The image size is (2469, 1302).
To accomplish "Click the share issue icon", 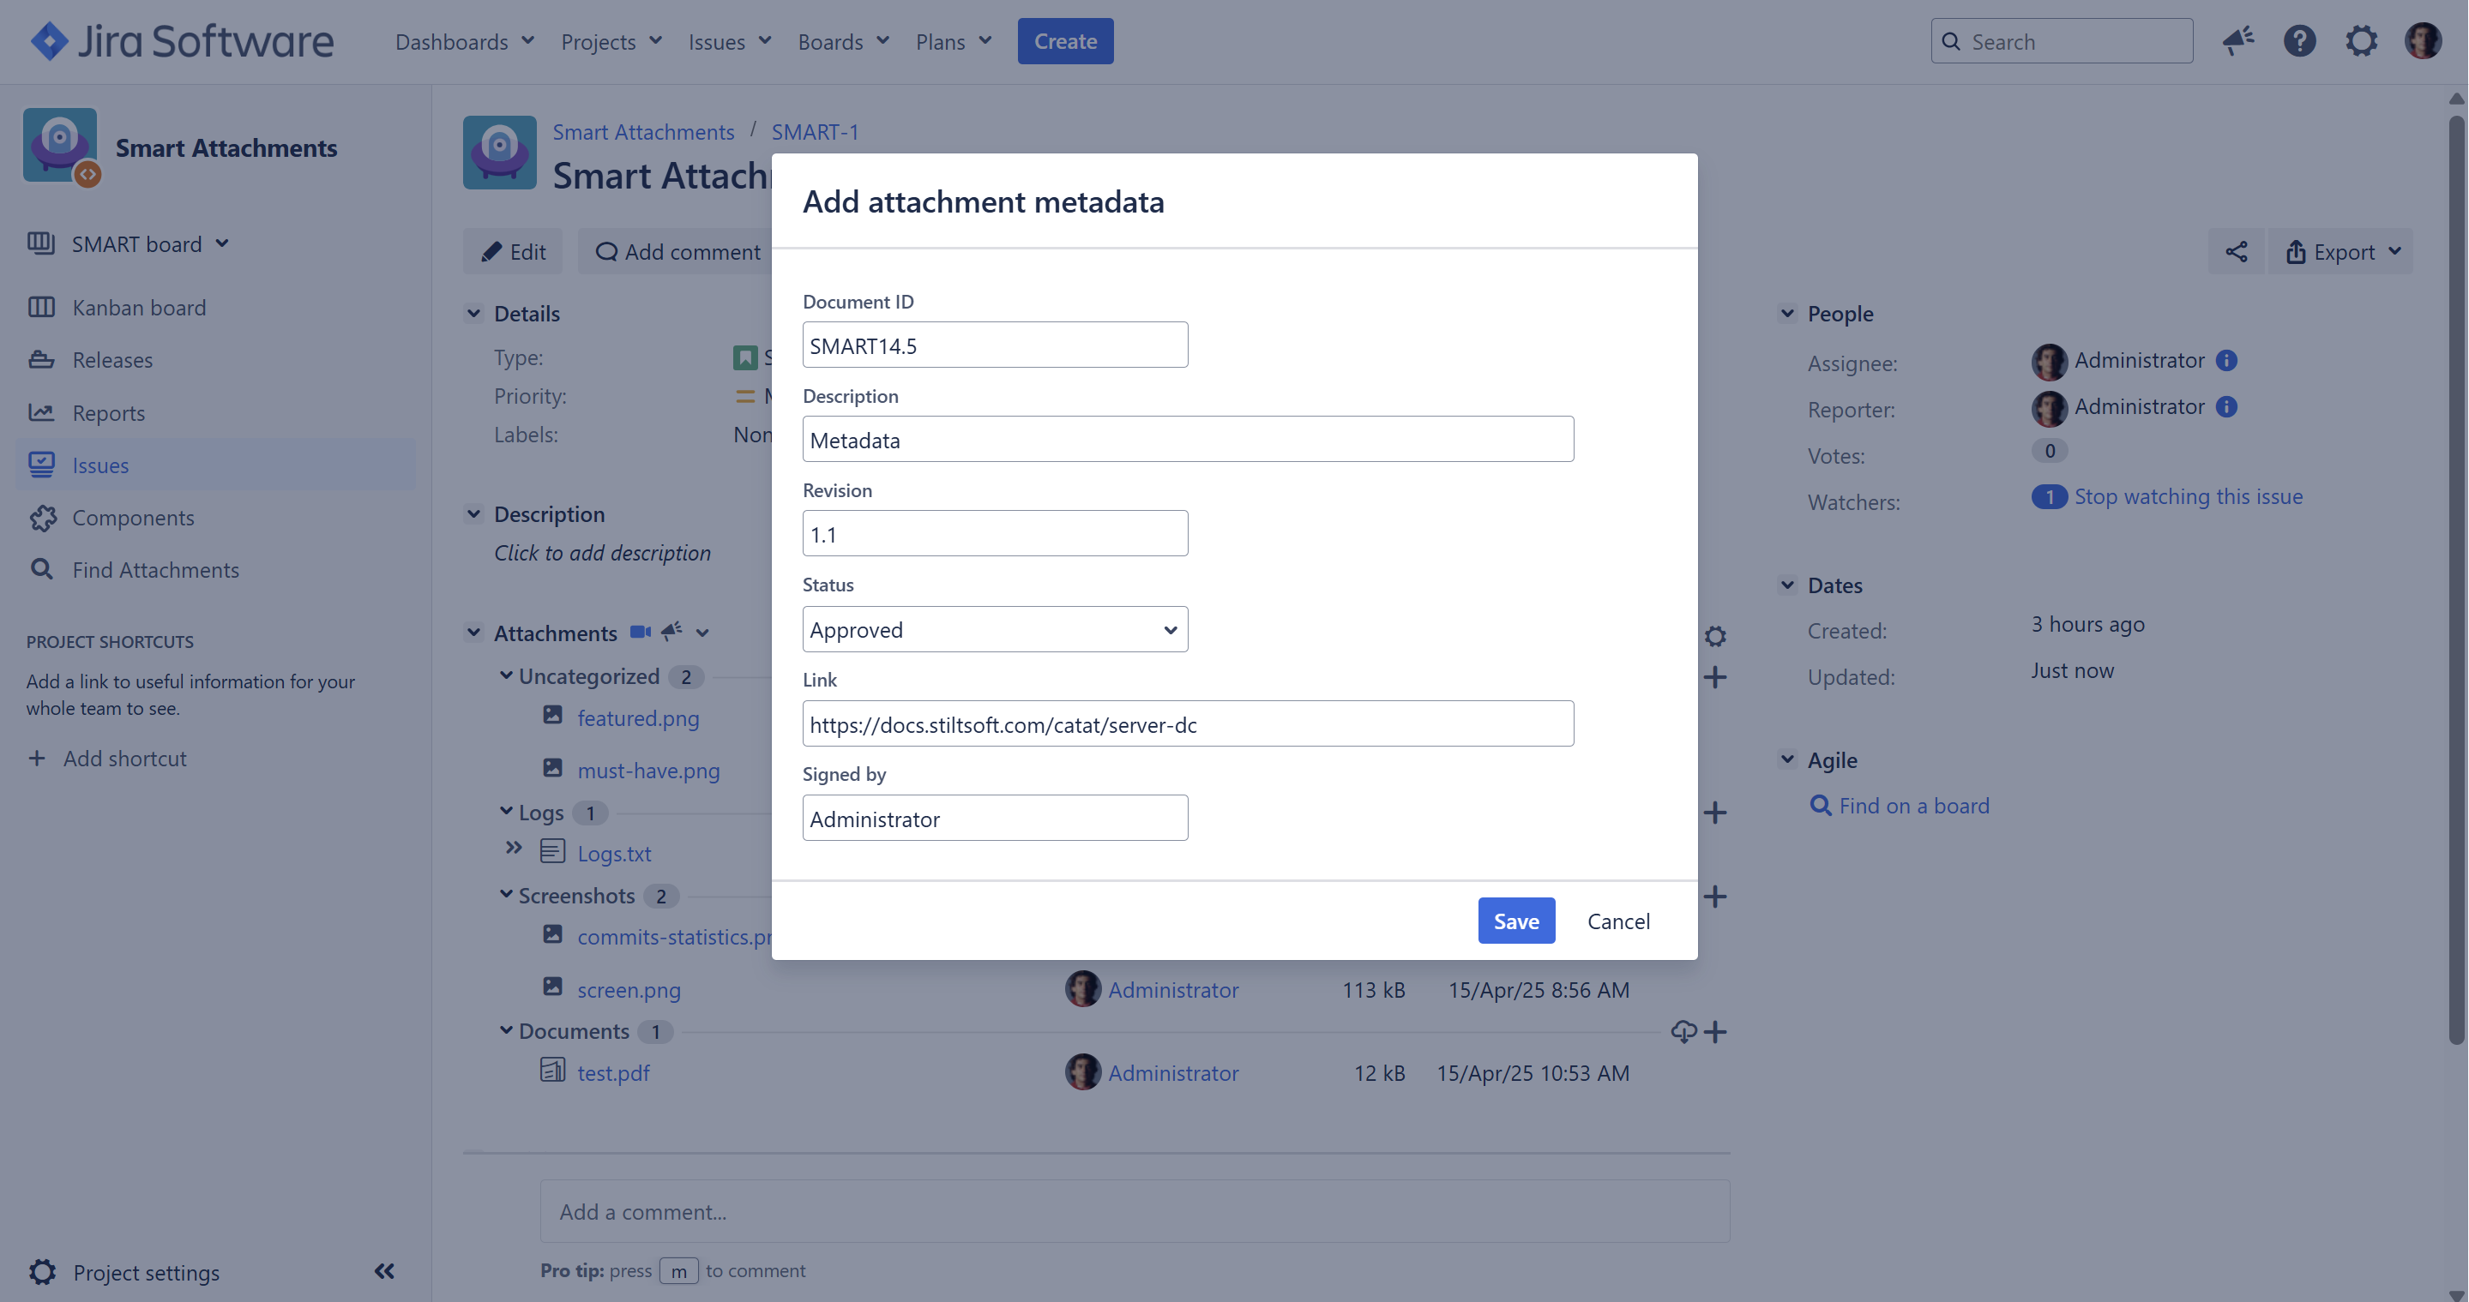I will tap(2236, 252).
